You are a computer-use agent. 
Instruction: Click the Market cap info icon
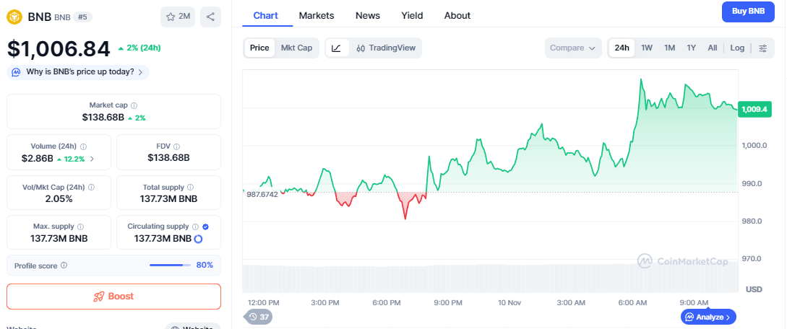pyautogui.click(x=134, y=105)
